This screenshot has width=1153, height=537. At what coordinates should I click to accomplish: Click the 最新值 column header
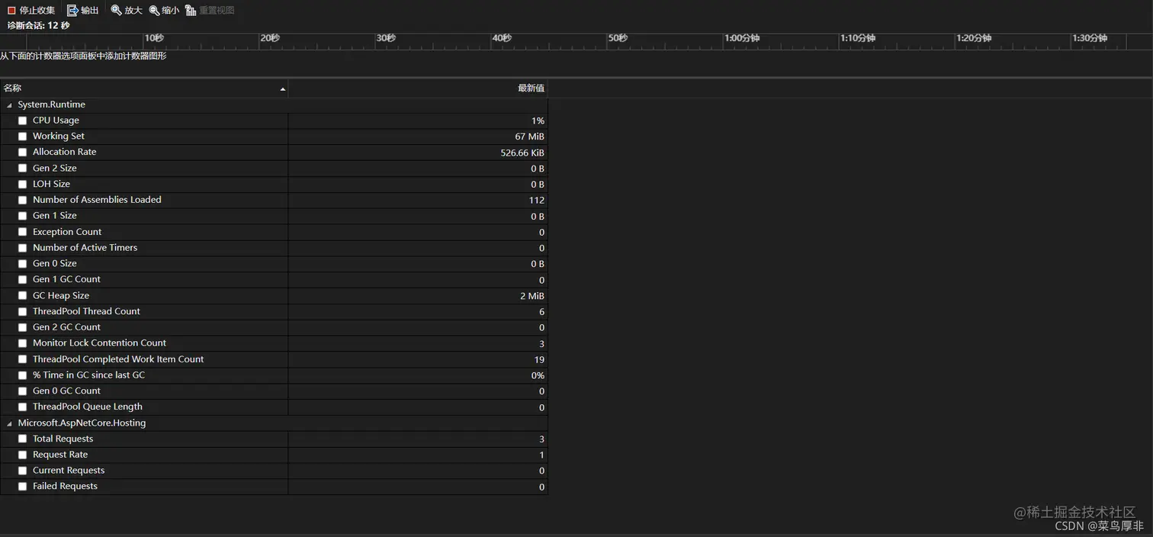click(x=418, y=88)
